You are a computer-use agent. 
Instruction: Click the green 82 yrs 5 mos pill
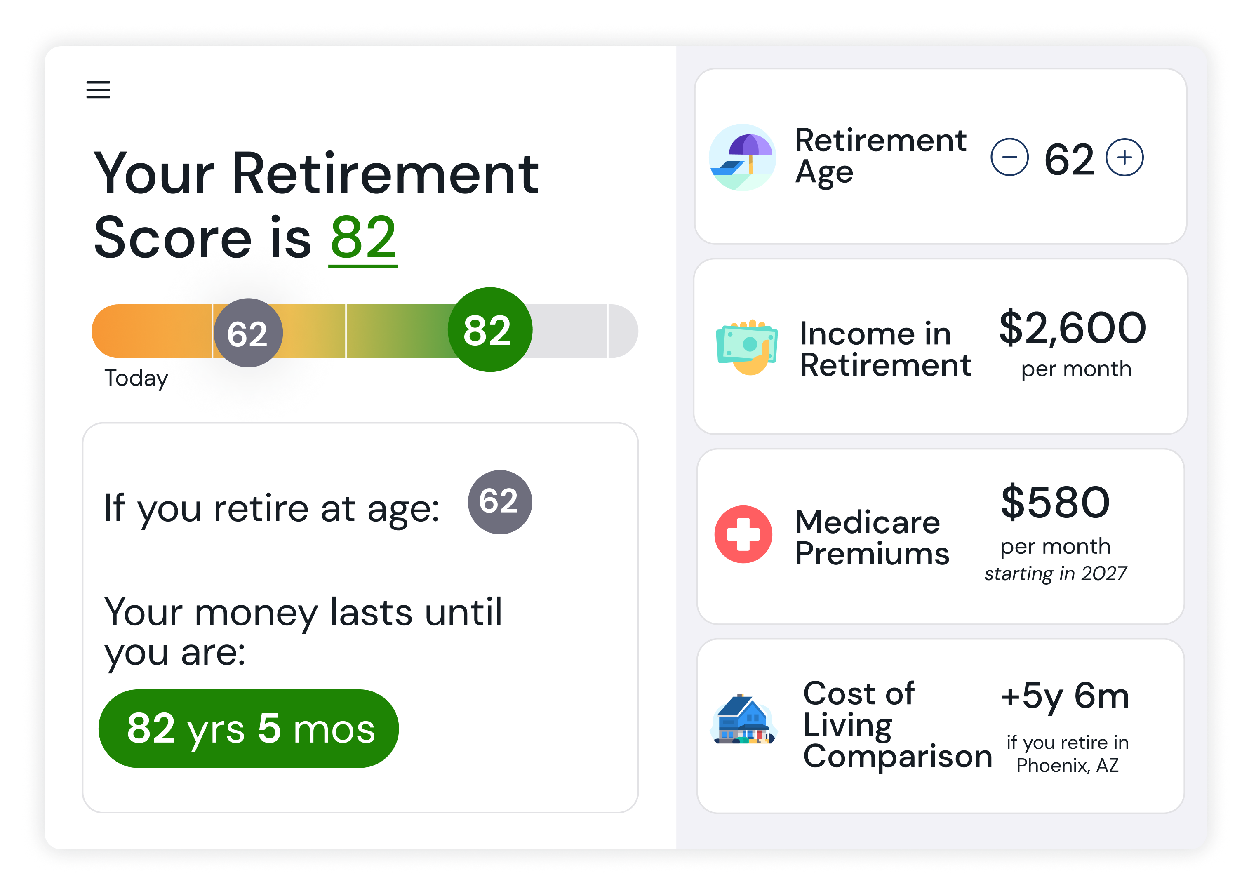249,728
